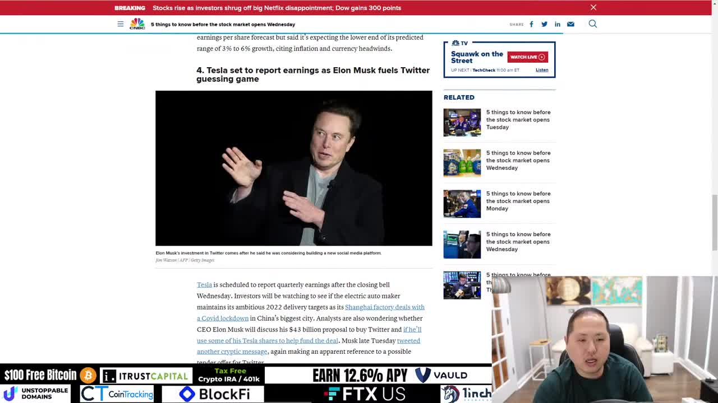
Task: Open Shanghai factory deals link
Action: click(311, 313)
